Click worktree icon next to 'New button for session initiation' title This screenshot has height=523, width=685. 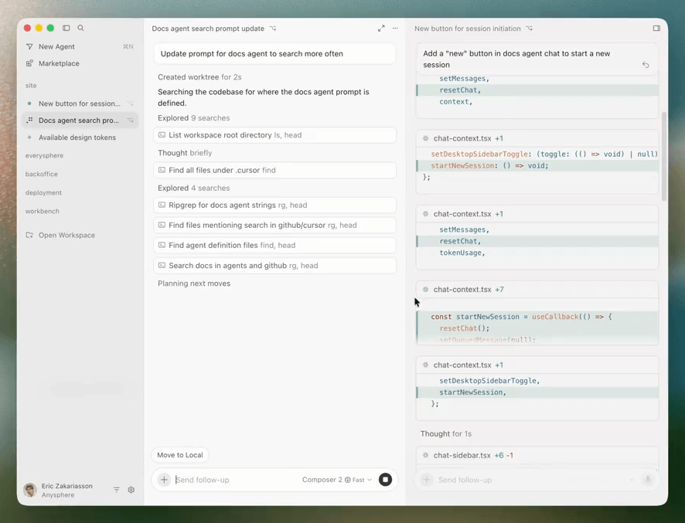tap(530, 29)
